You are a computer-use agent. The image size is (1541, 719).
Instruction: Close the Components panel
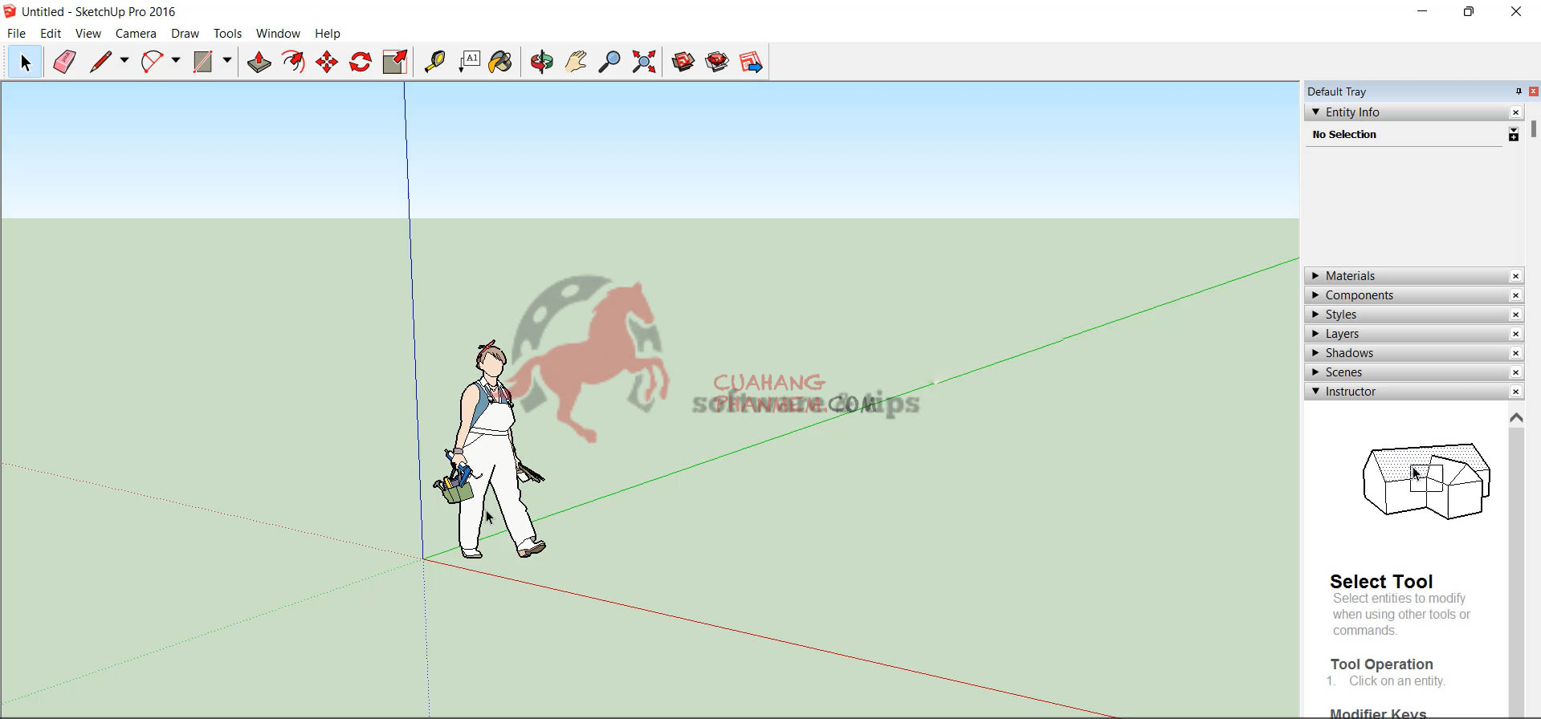(x=1515, y=295)
